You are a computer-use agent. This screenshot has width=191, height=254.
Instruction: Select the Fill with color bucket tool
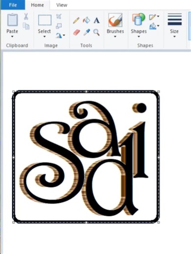pyautogui.click(x=86, y=20)
